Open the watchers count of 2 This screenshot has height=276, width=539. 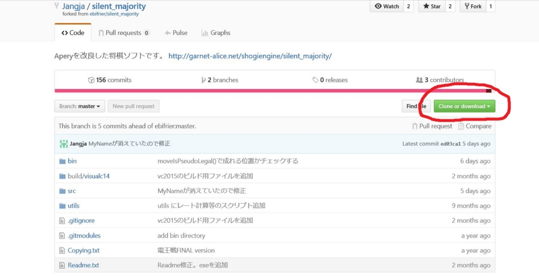tap(408, 6)
